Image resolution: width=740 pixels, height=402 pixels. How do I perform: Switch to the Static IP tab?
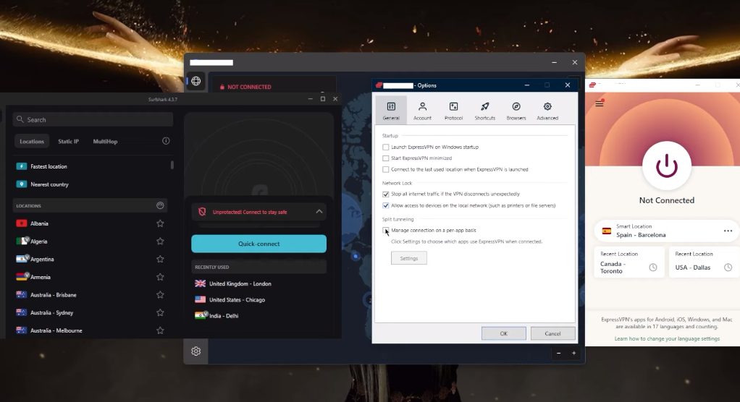69,142
